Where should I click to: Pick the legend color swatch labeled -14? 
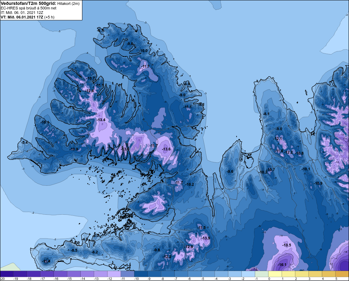[x=87, y=274]
